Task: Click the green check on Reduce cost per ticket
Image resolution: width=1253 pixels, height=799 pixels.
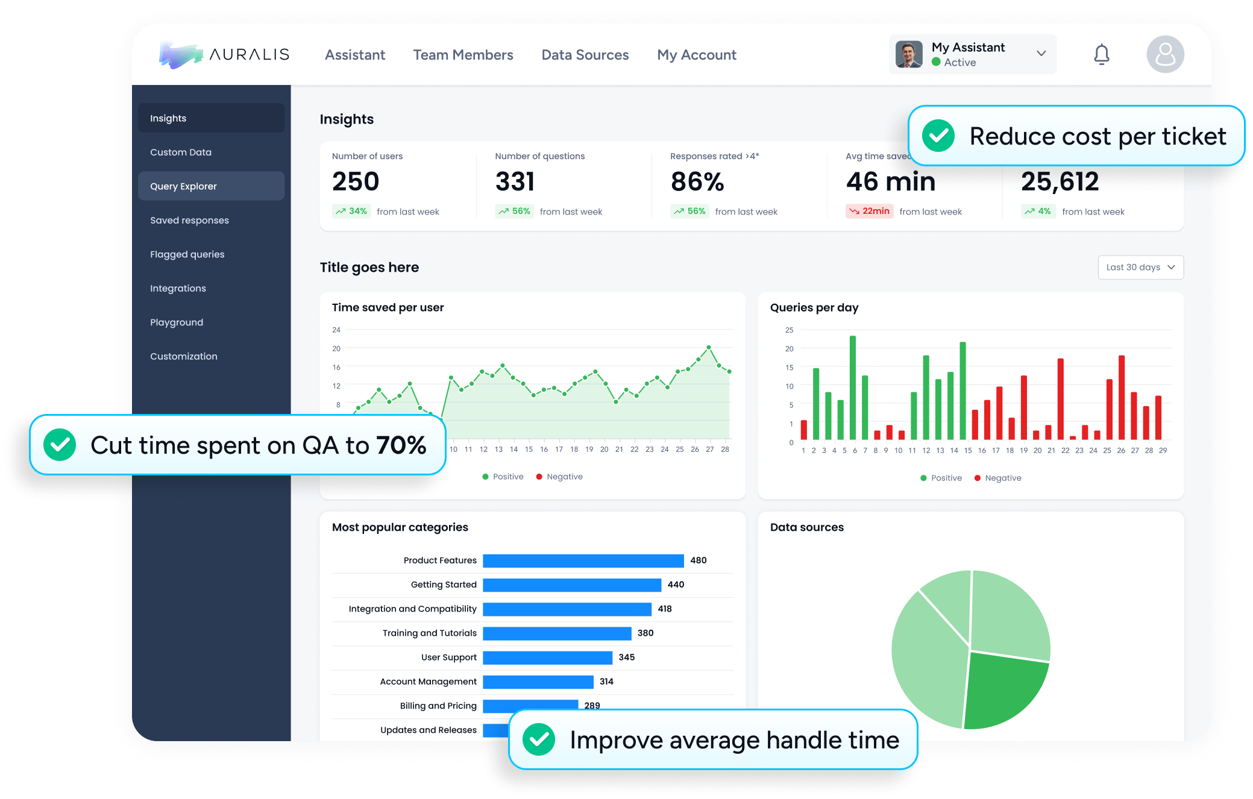Action: [938, 136]
